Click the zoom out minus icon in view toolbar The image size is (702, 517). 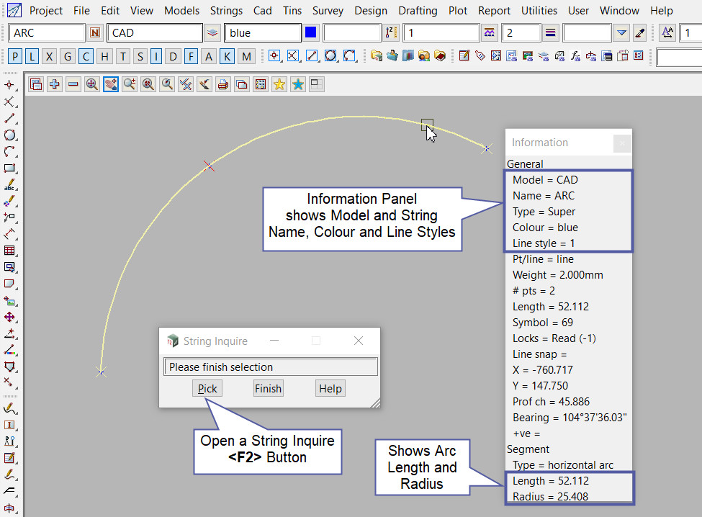[x=73, y=84]
